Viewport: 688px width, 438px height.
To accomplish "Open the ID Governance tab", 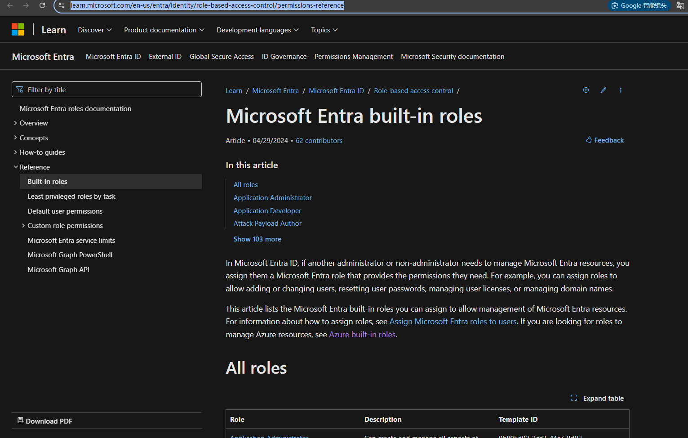I will point(284,57).
